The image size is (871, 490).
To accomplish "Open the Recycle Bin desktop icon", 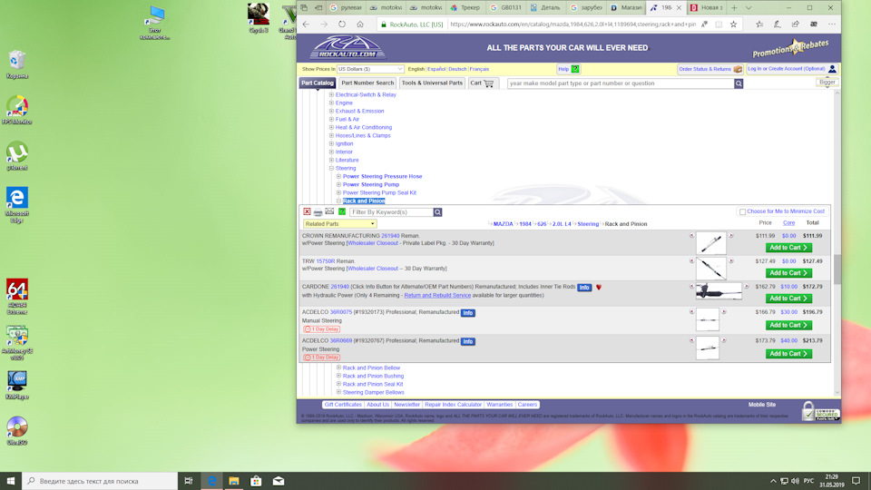I will (x=16, y=64).
